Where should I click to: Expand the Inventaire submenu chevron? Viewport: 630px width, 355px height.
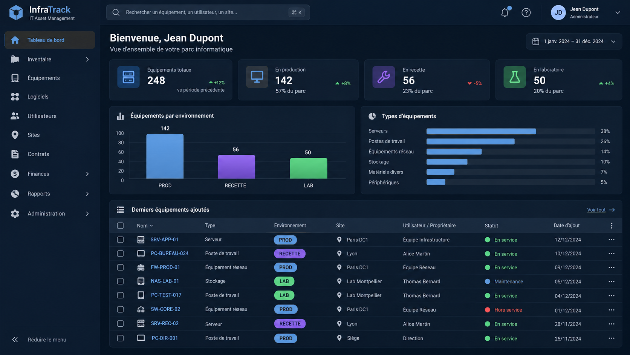point(87,60)
